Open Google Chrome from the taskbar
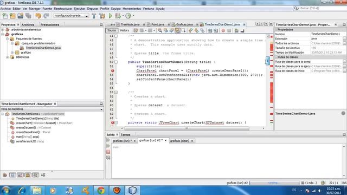347x195 pixels. (101, 190)
